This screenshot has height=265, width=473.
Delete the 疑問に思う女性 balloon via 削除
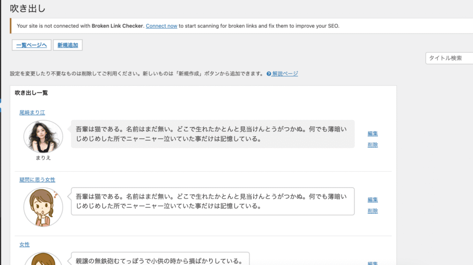373,211
